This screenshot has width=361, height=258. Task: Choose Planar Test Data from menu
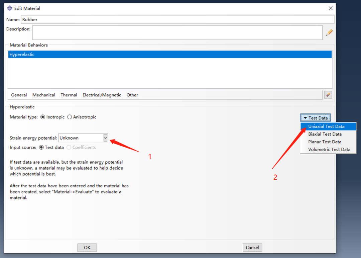tap(328, 142)
